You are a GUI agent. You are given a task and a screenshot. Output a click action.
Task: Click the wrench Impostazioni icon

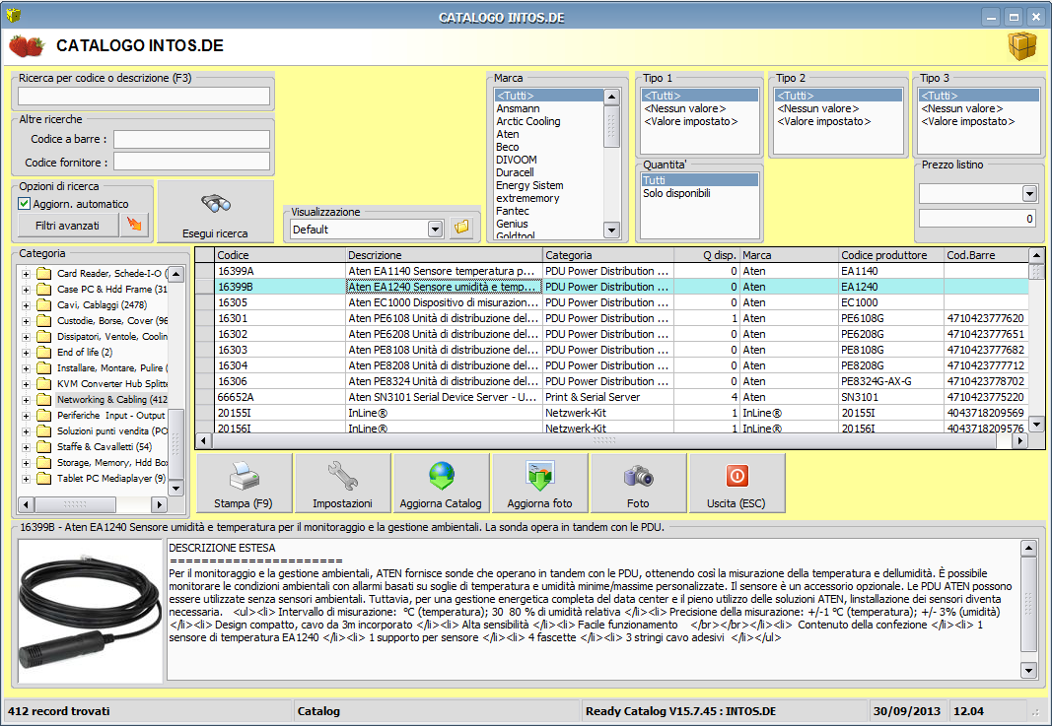click(x=342, y=476)
